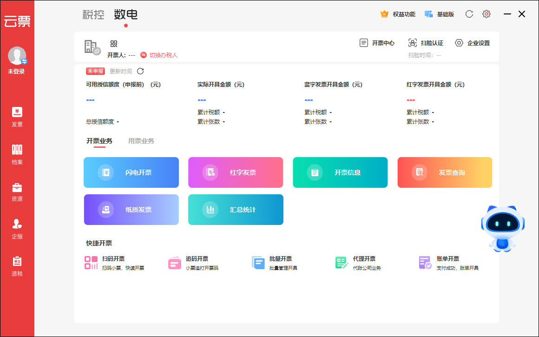Click the 云票 logo
The image size is (539, 337).
17,21
